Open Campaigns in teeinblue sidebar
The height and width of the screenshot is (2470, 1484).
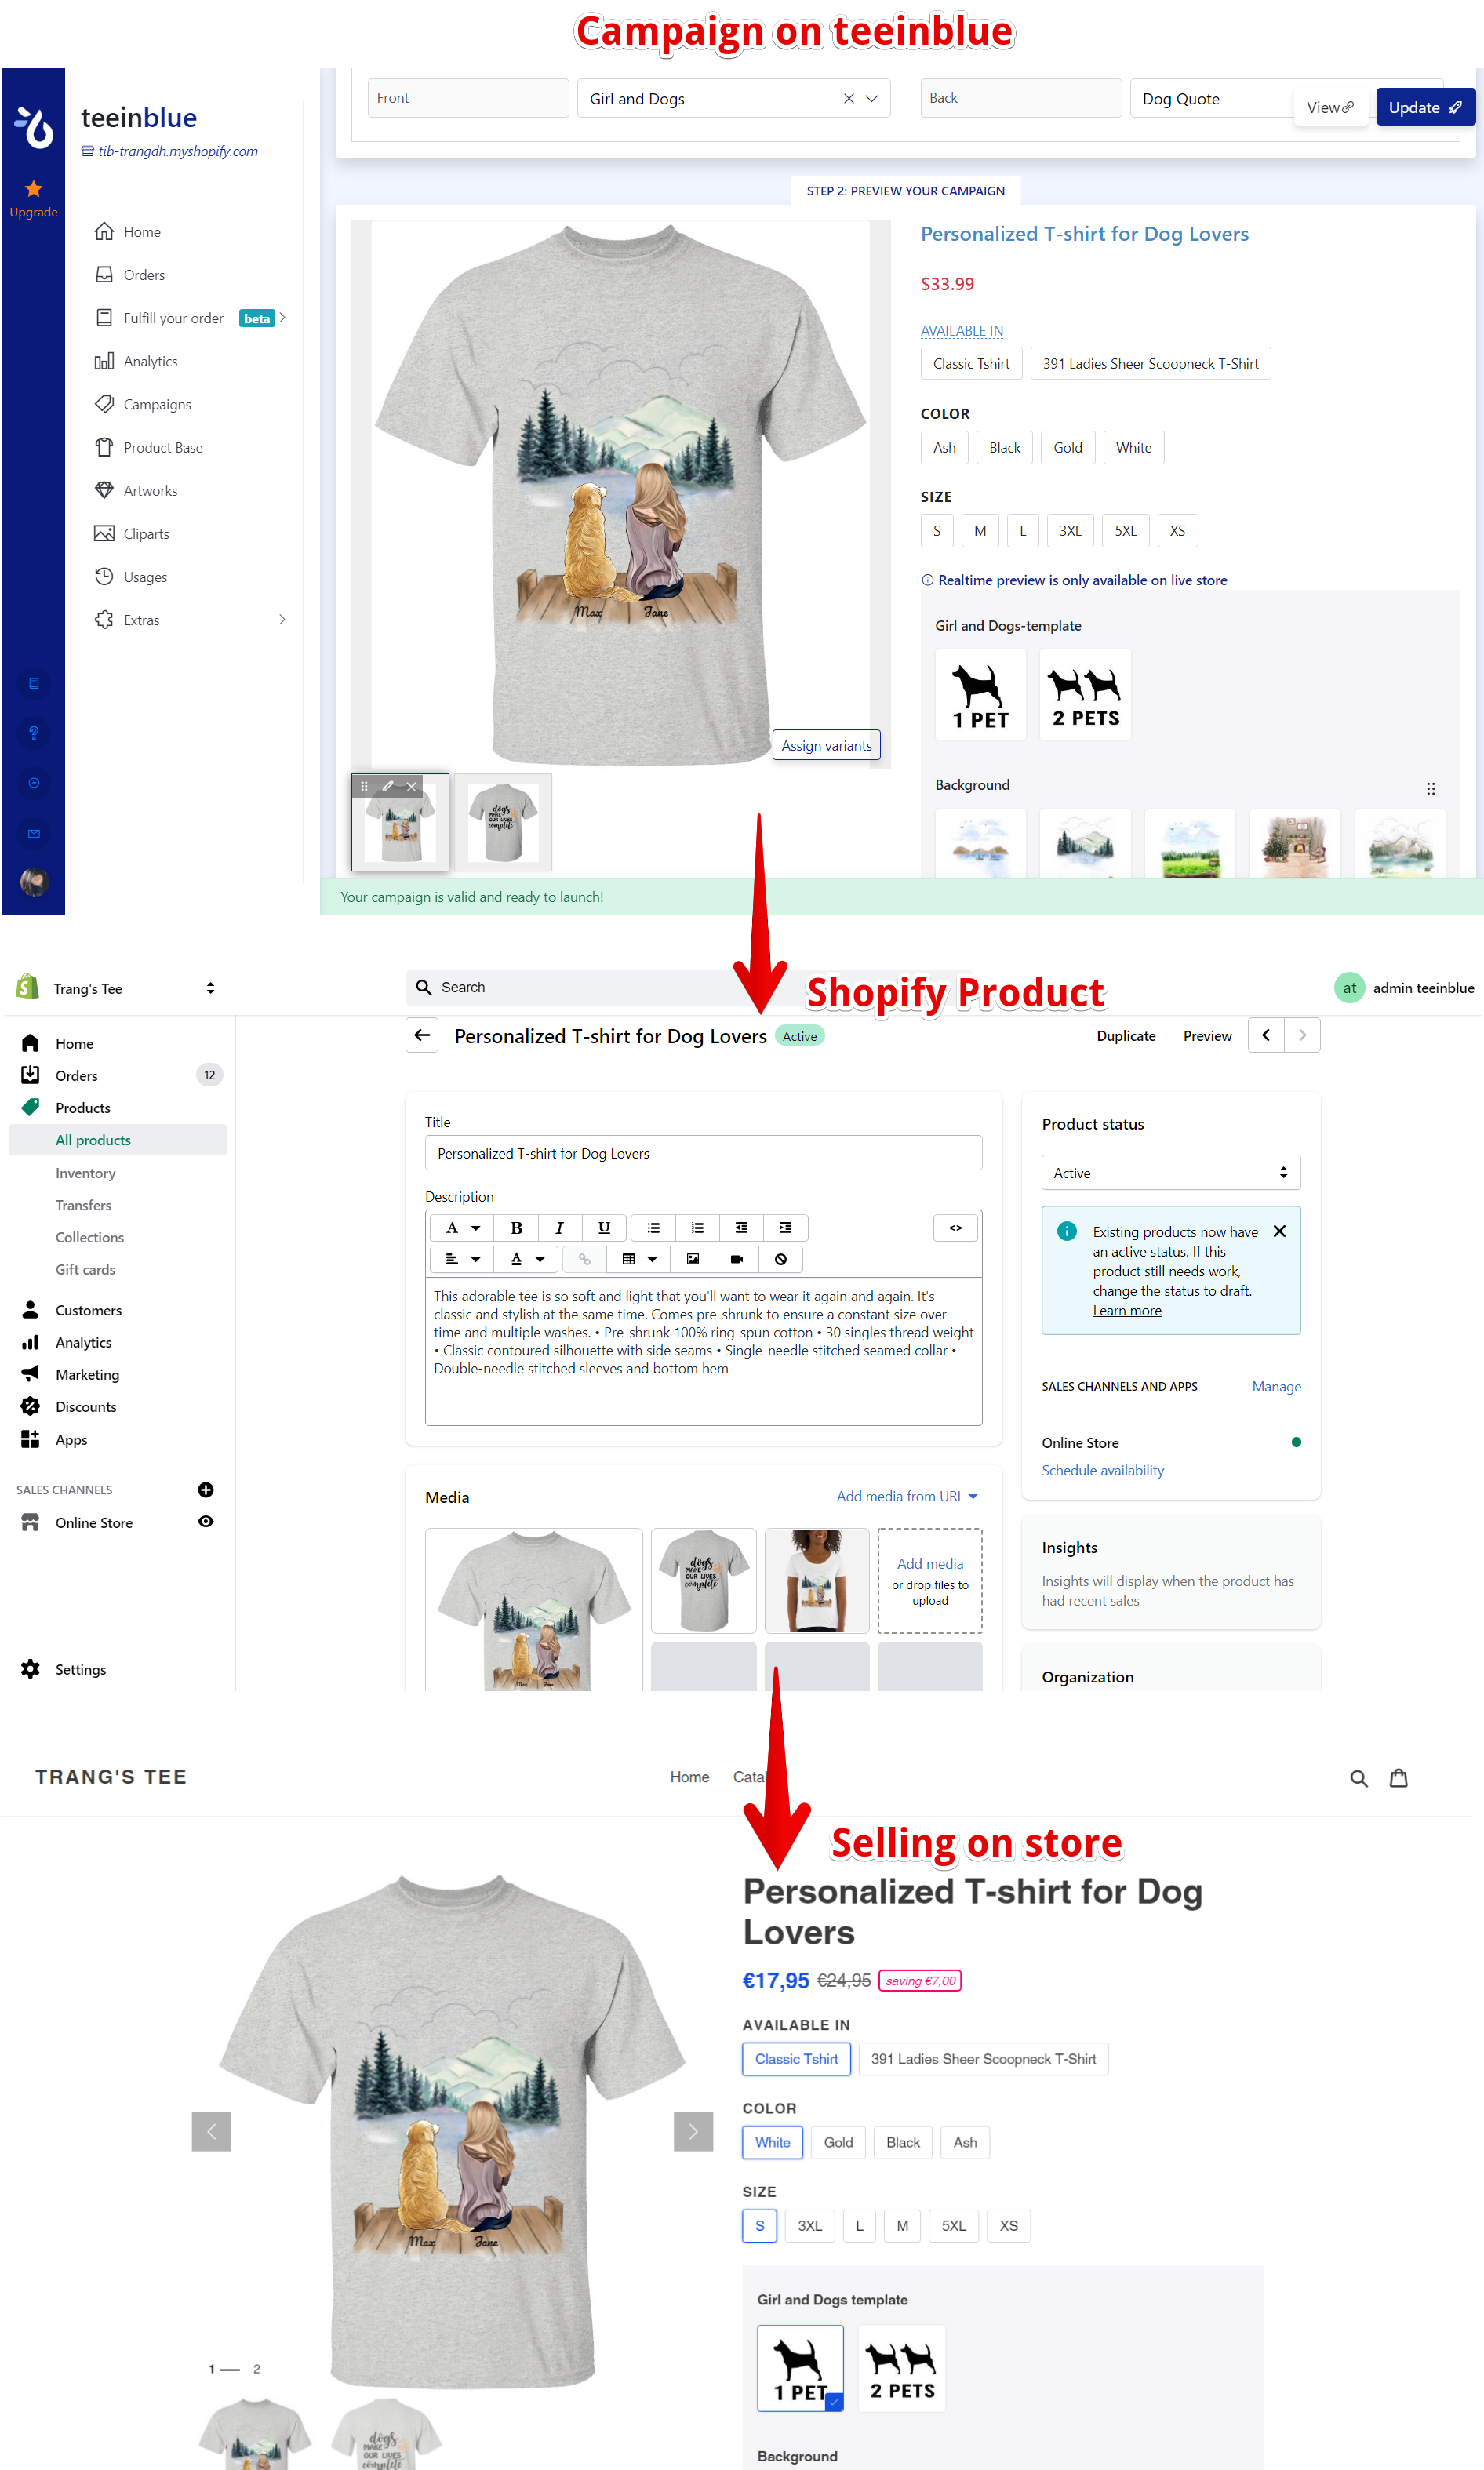click(157, 405)
